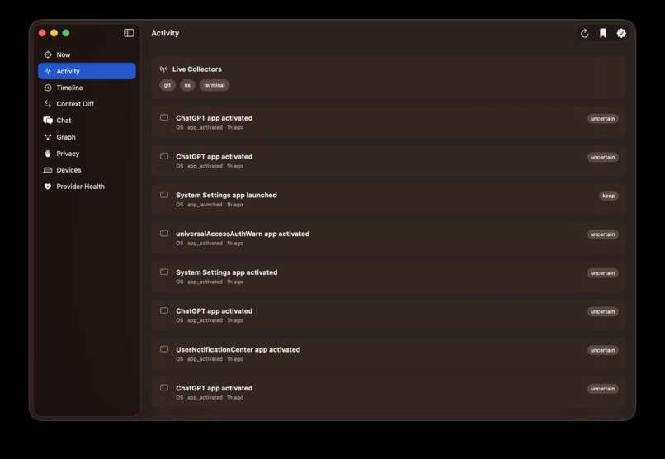Click uncertain badge on UserNotificationCenter row
Screen dimensions: 665x459
point(602,350)
